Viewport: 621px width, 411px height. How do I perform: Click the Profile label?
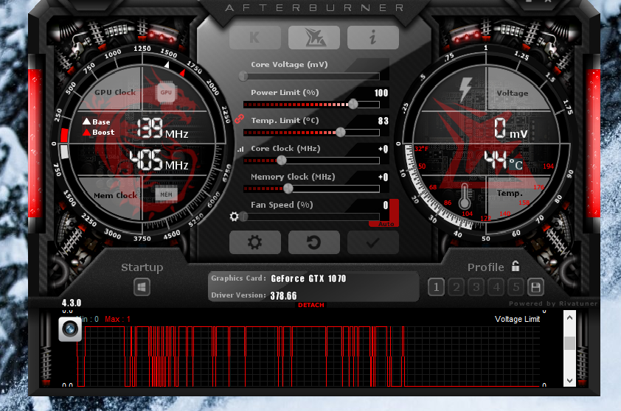coord(485,267)
